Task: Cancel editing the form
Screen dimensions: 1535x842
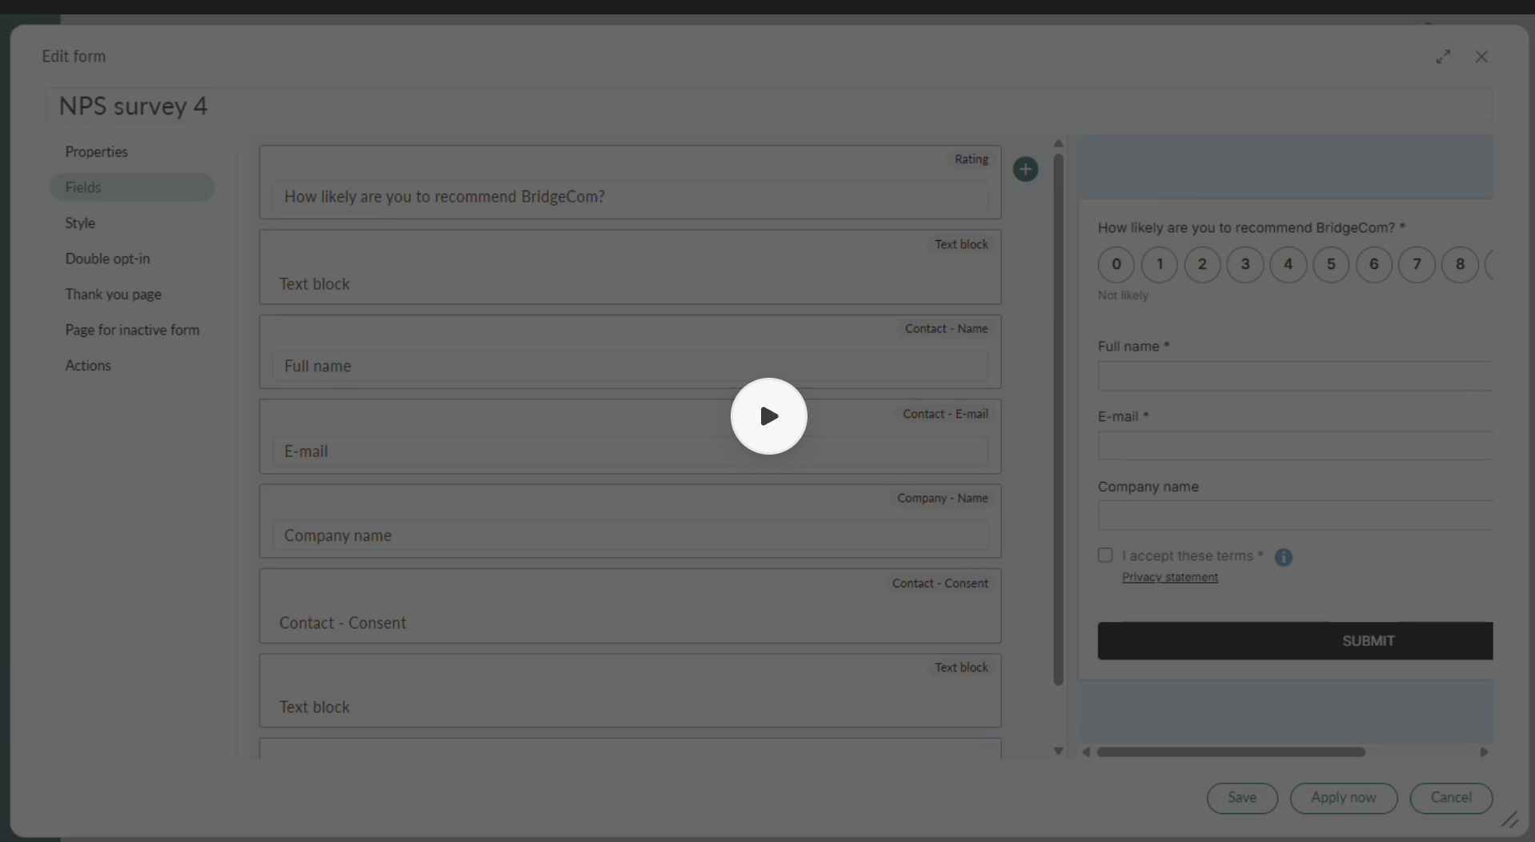Action: [x=1451, y=798]
